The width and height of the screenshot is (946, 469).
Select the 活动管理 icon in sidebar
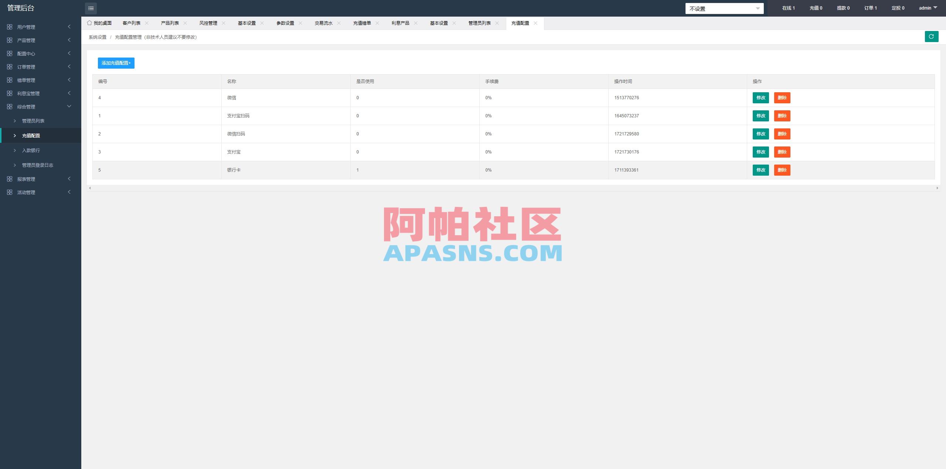coord(10,192)
